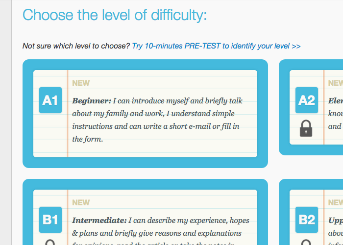Screen dimensions: 343x245
Task: Click the NEW tag in the B2 card
Action: coord(336,202)
